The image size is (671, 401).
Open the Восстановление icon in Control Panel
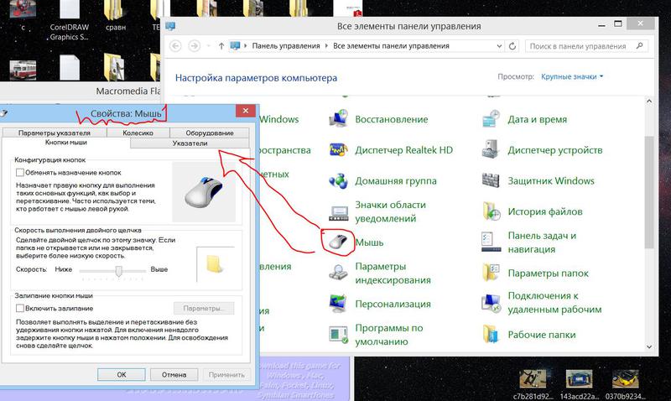[338, 119]
